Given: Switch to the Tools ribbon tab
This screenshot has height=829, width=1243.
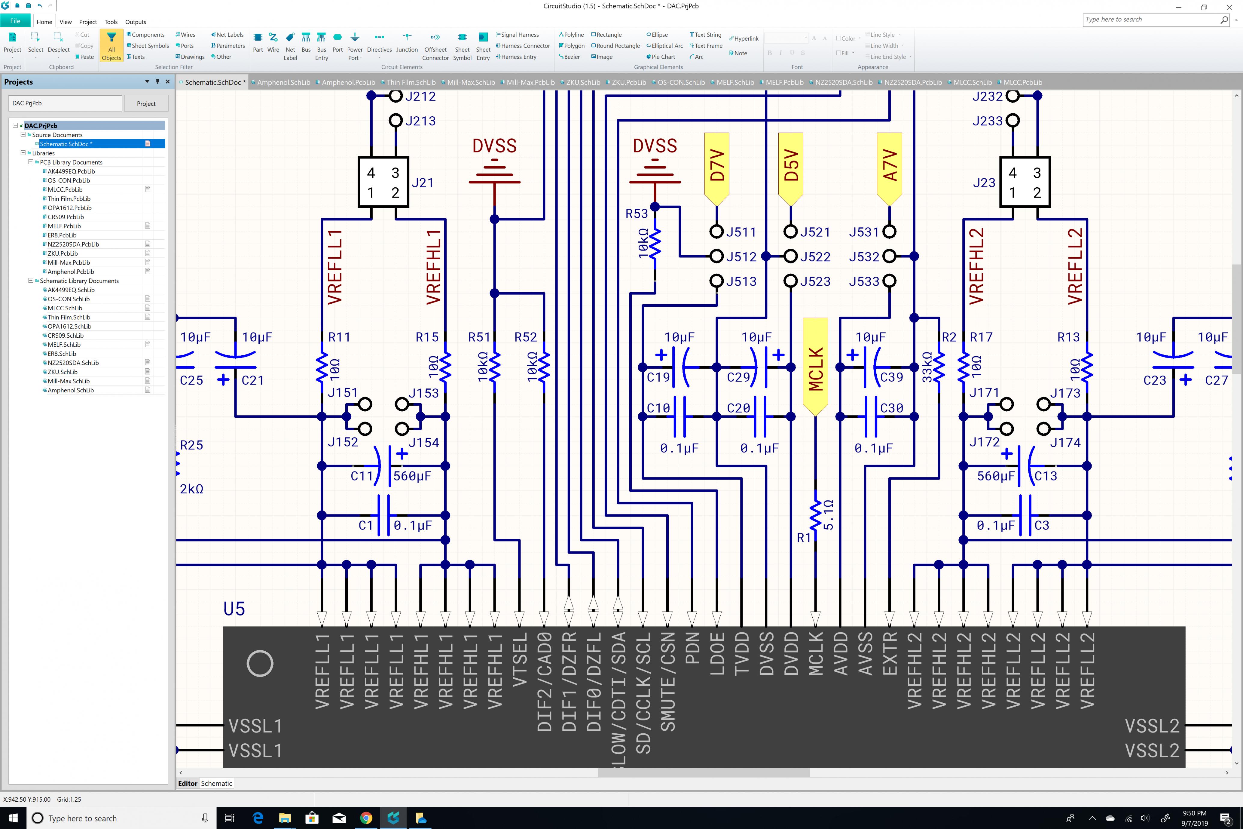Looking at the screenshot, I should [111, 22].
